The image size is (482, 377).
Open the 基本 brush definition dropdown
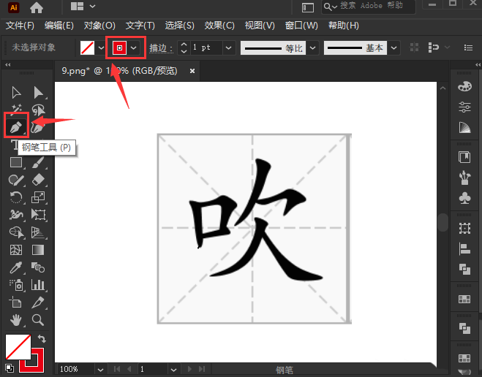click(x=393, y=48)
